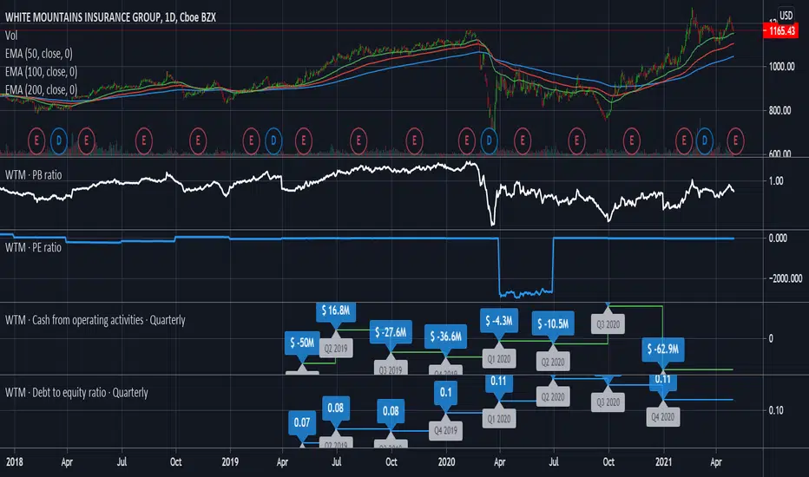Click the $ -4.3M cash flow label

[499, 321]
